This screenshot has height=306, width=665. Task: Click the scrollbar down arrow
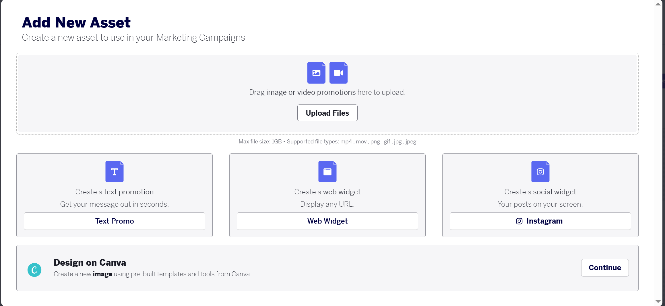coord(658,301)
